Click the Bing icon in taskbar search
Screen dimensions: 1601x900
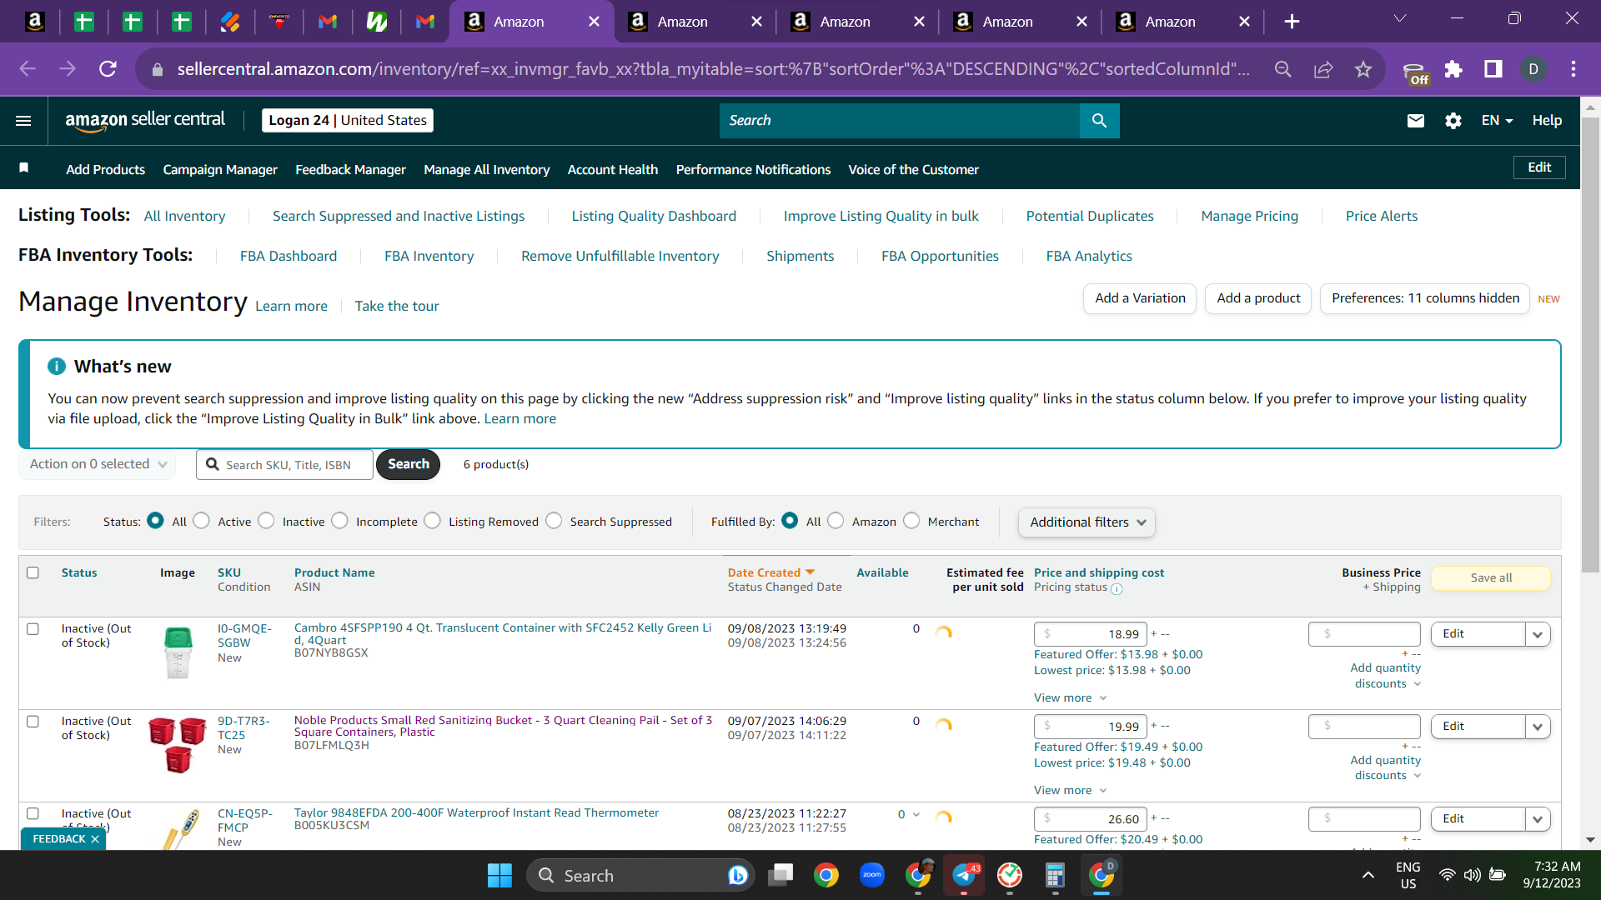[737, 876]
